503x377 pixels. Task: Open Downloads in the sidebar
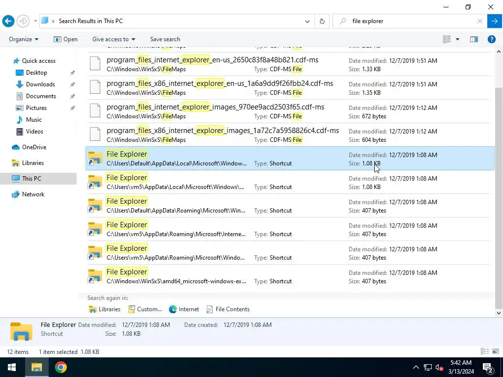pos(40,84)
